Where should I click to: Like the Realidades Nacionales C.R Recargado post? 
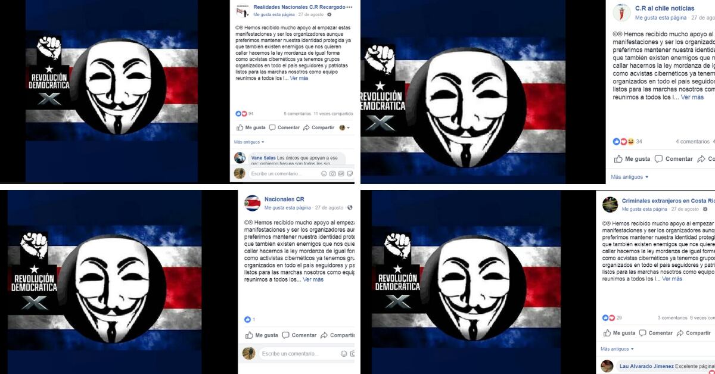click(250, 127)
